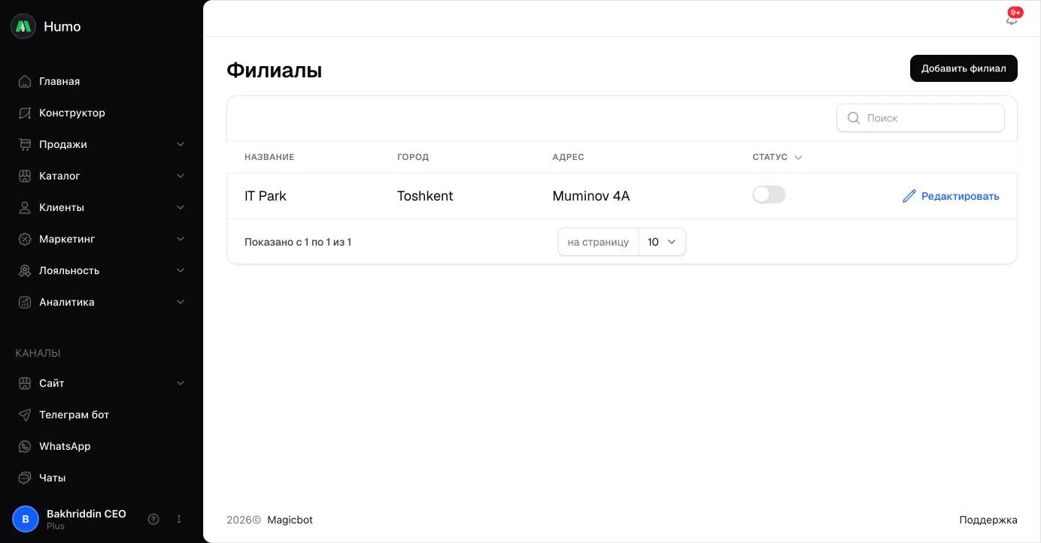The height and width of the screenshot is (543, 1041).
Task: Expand the Аналитика menu chevron
Action: coord(181,302)
